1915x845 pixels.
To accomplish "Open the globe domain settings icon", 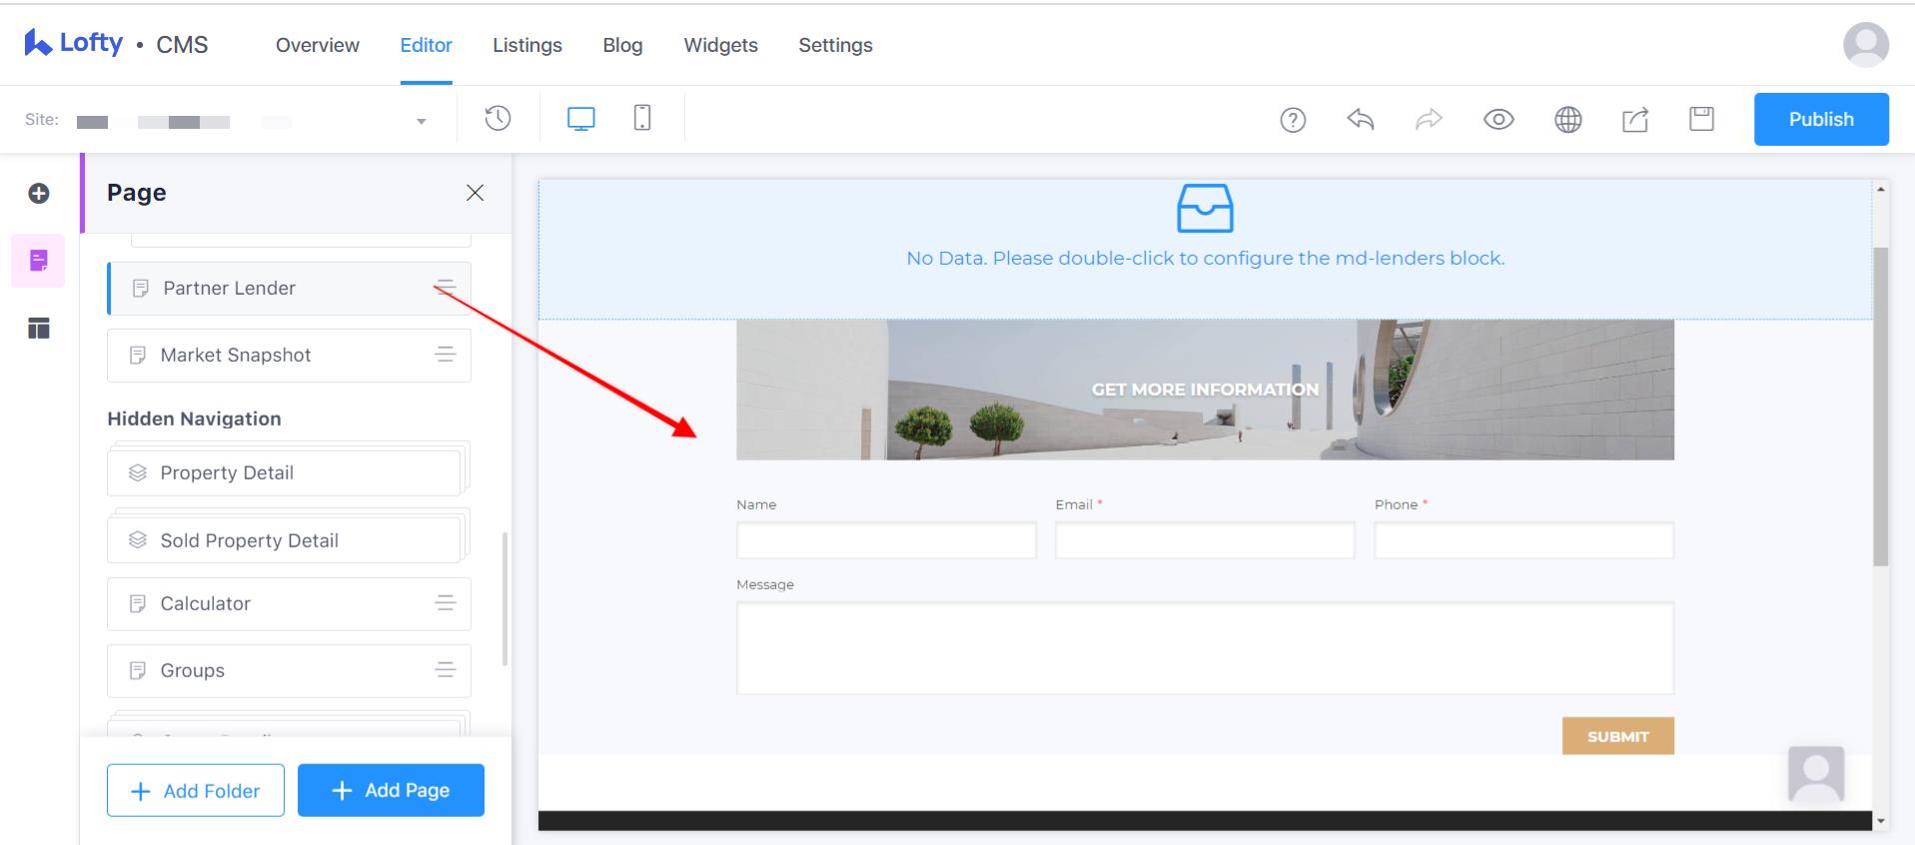I will 1568,120.
